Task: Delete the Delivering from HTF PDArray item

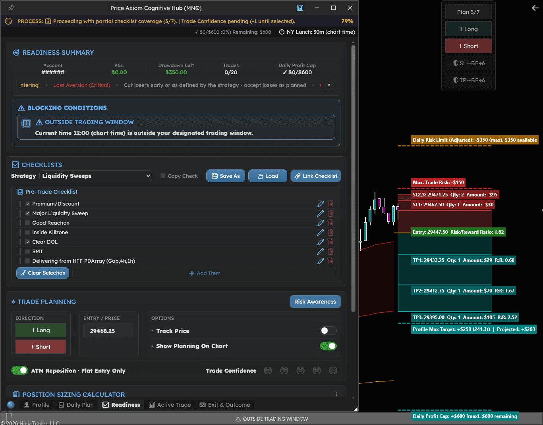Action: point(330,261)
